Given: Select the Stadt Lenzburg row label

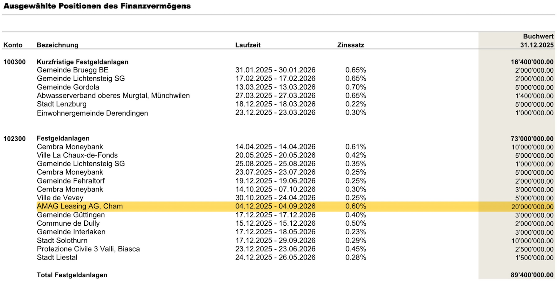Looking at the screenshot, I should coord(62,104).
